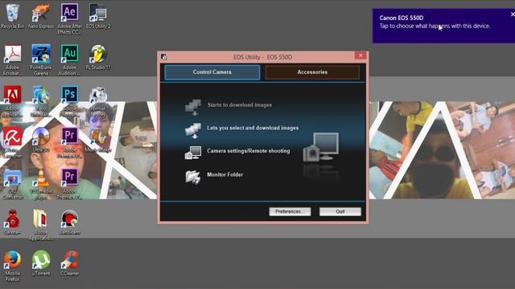The image size is (515, 289).
Task: Select the Format Factory shortcut
Action: 98,102
